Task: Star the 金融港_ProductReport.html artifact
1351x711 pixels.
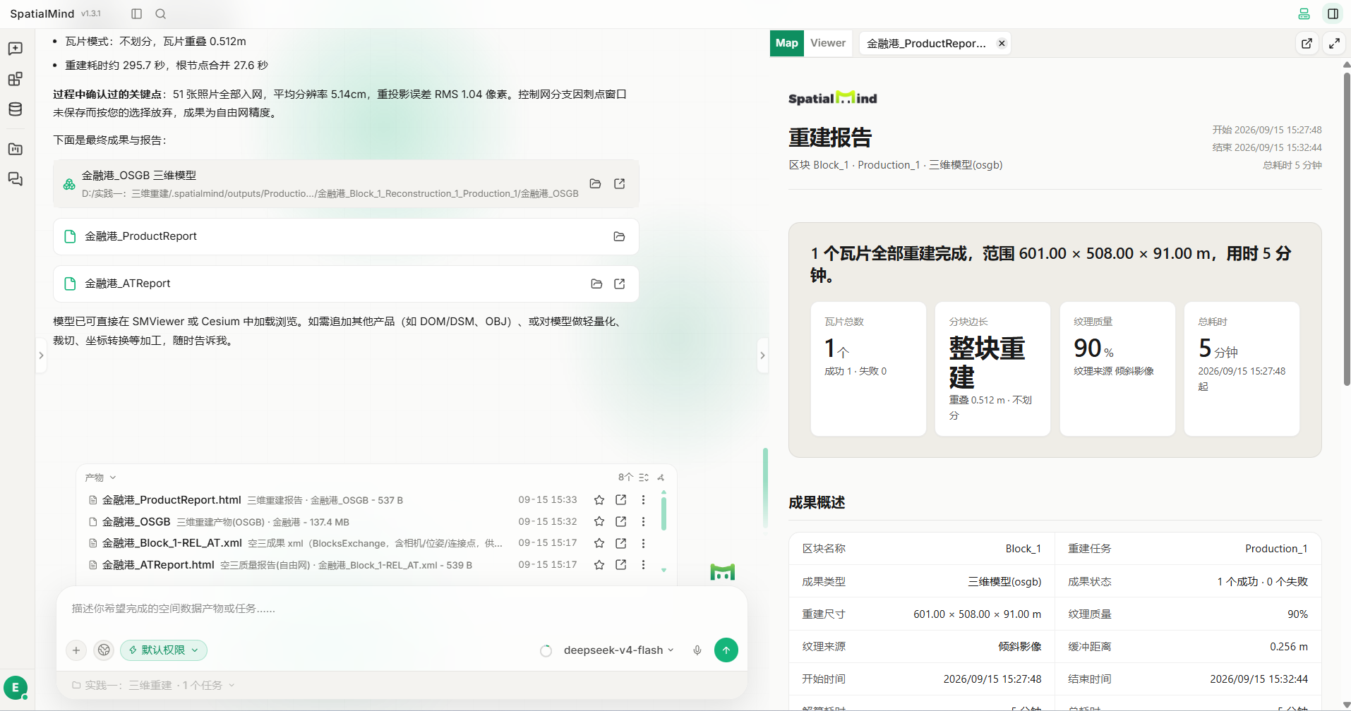Action: pyautogui.click(x=599, y=500)
